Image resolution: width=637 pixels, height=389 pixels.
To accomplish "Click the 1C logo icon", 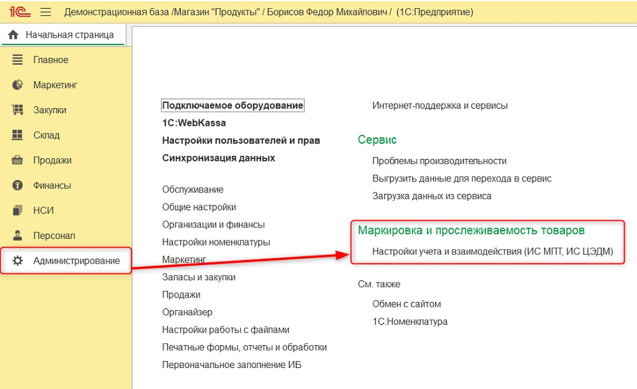I will point(20,11).
